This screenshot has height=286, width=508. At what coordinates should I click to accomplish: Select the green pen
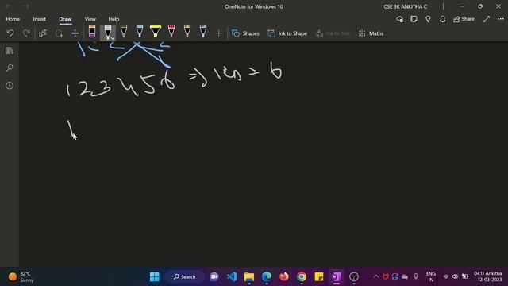tap(124, 32)
